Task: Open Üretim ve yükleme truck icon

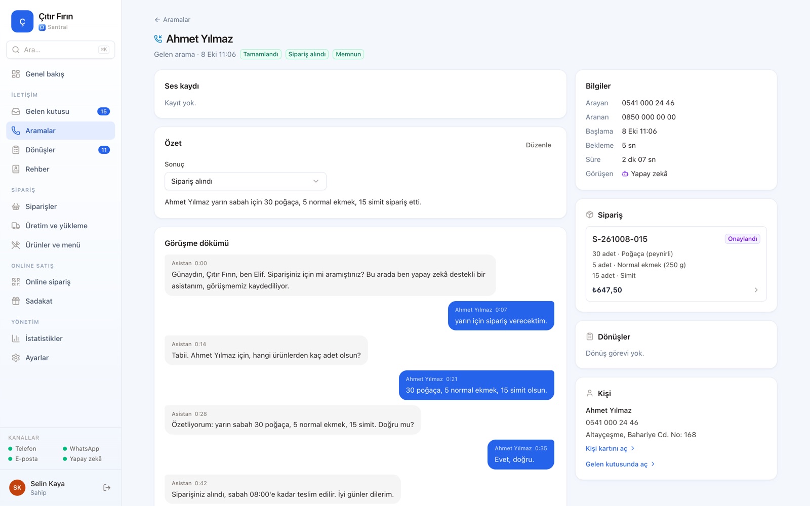Action: (16, 226)
